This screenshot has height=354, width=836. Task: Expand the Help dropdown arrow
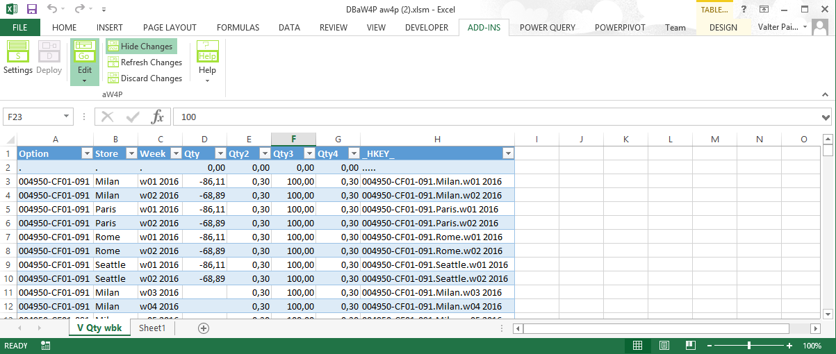click(x=207, y=81)
